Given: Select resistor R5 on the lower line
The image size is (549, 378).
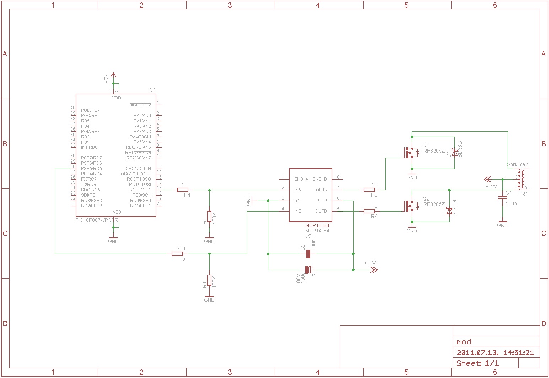Looking at the screenshot, I should (x=177, y=254).
